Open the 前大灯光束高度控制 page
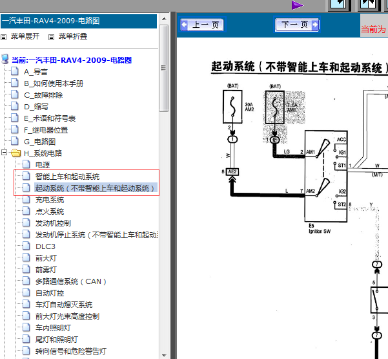 coord(67,316)
